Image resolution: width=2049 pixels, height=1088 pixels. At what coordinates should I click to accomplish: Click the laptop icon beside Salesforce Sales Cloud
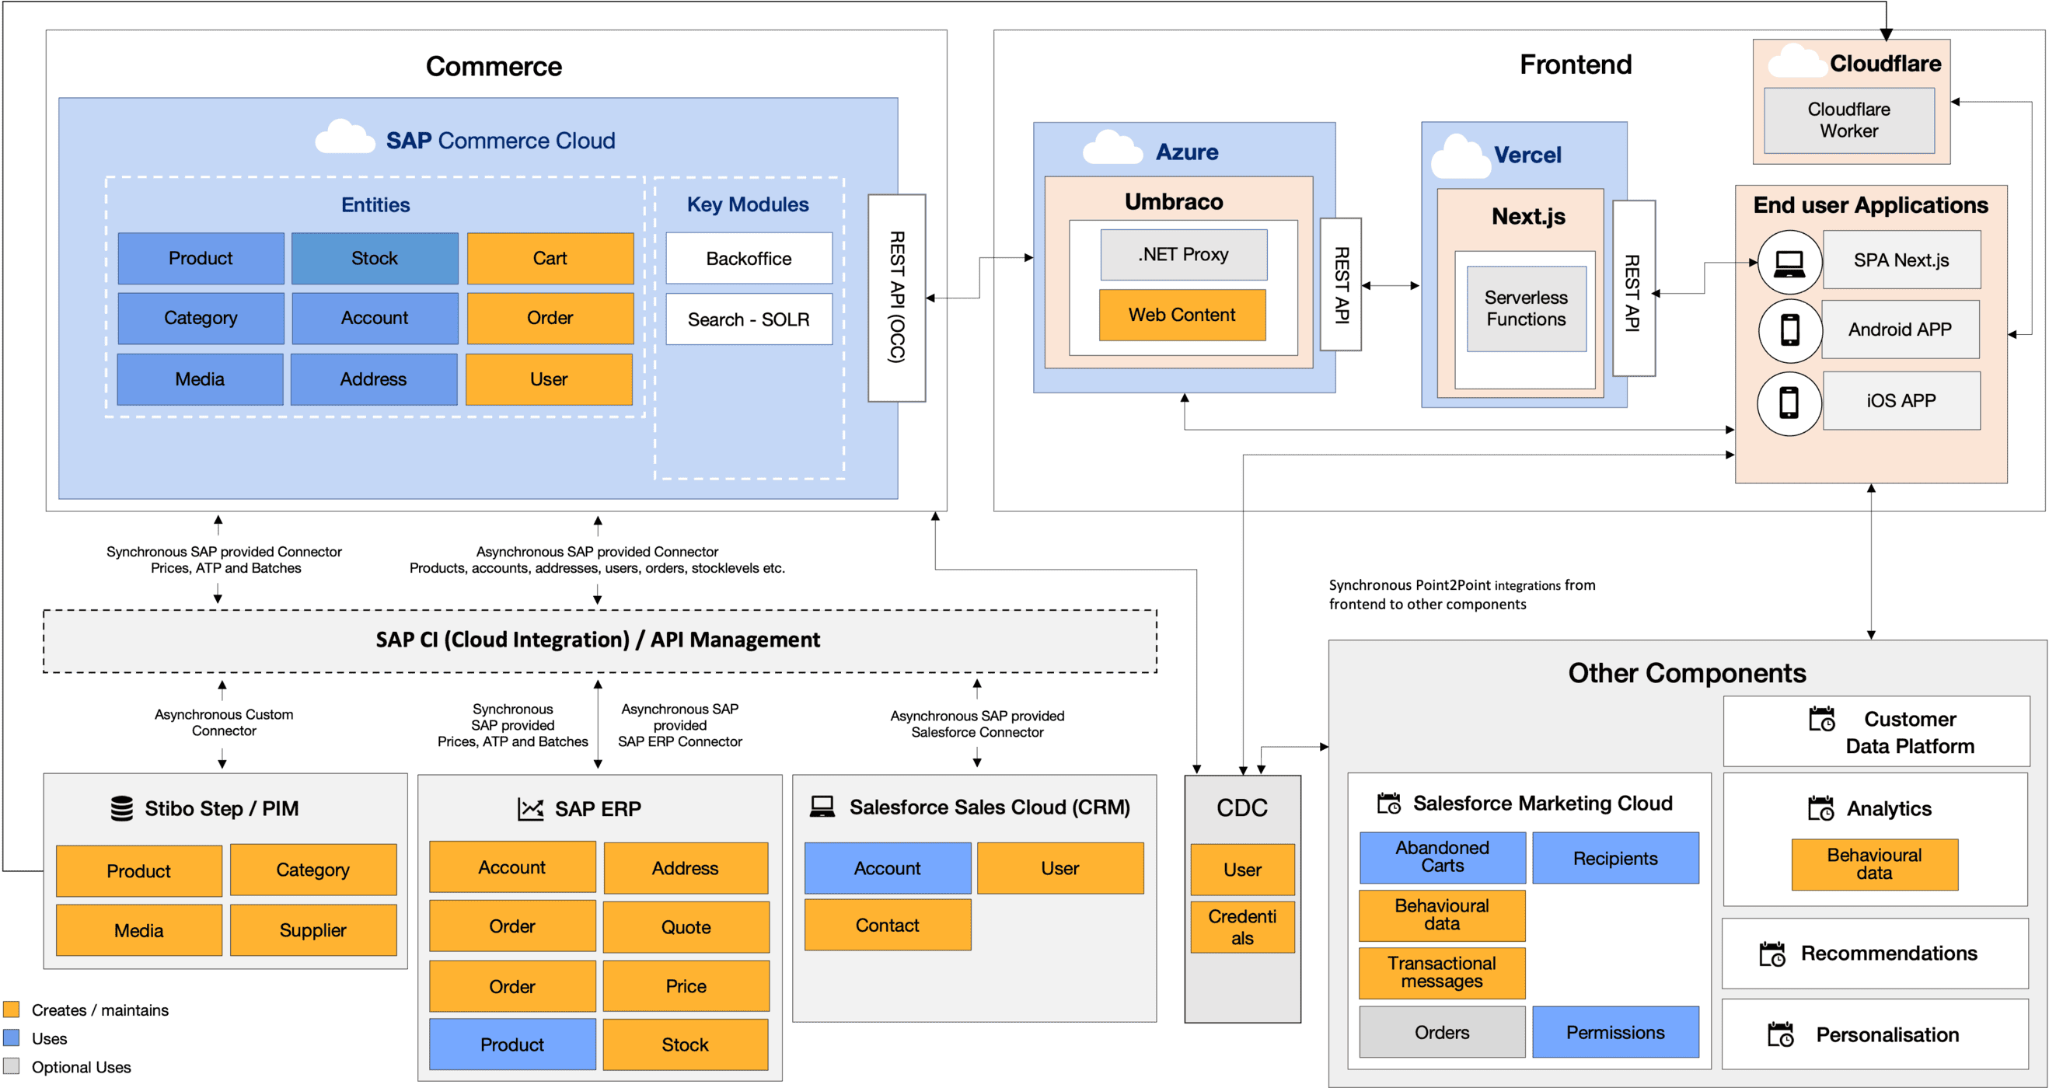(x=822, y=807)
